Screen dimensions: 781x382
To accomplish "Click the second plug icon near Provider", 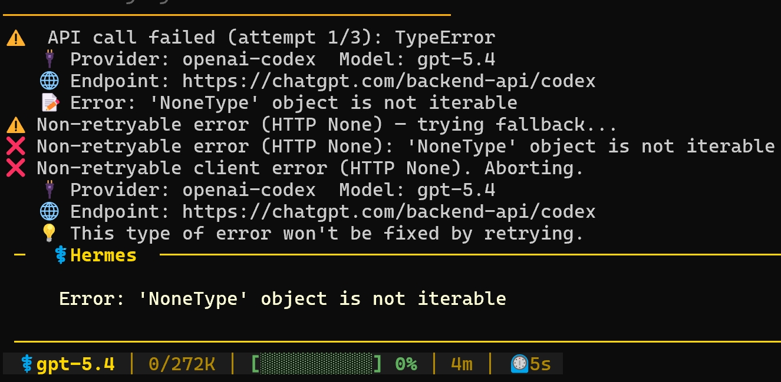I will (50, 190).
